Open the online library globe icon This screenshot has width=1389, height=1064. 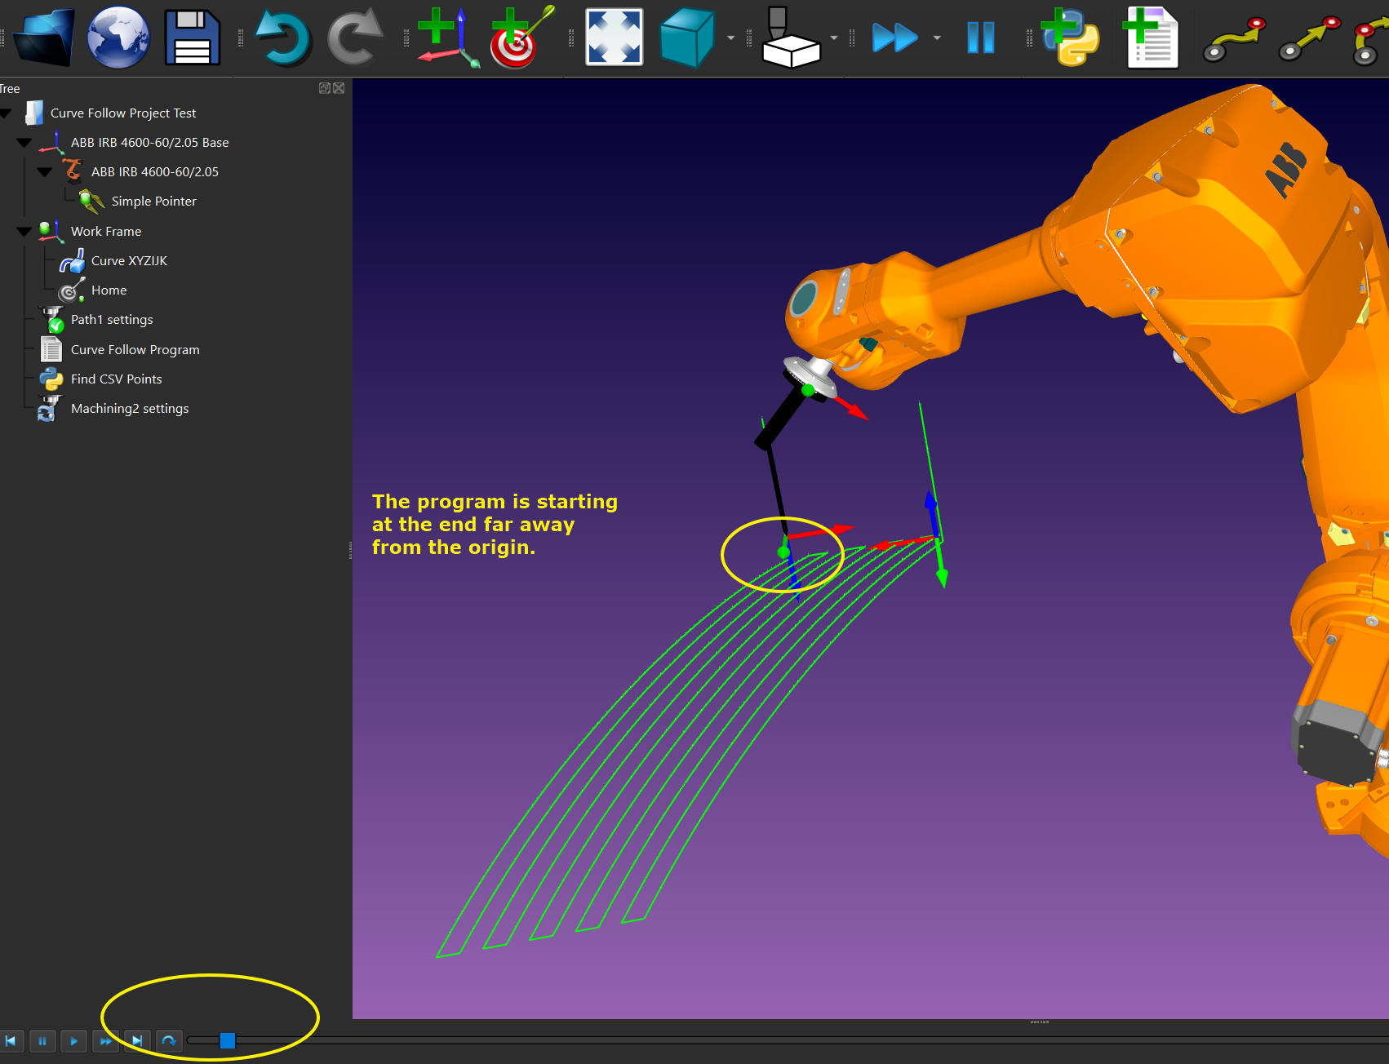[118, 38]
